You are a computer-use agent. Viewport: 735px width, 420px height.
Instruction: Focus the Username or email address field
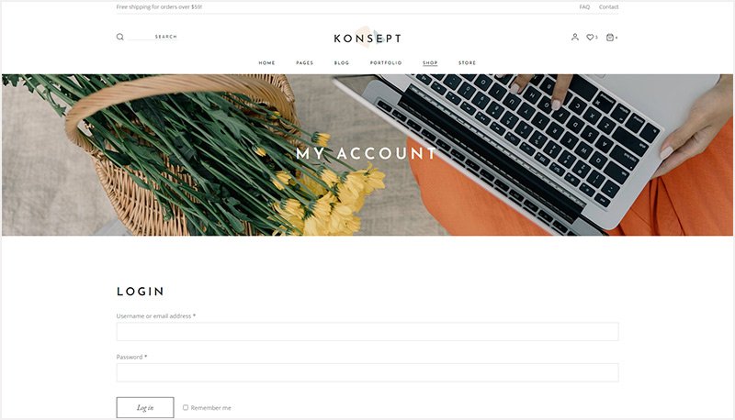point(367,332)
